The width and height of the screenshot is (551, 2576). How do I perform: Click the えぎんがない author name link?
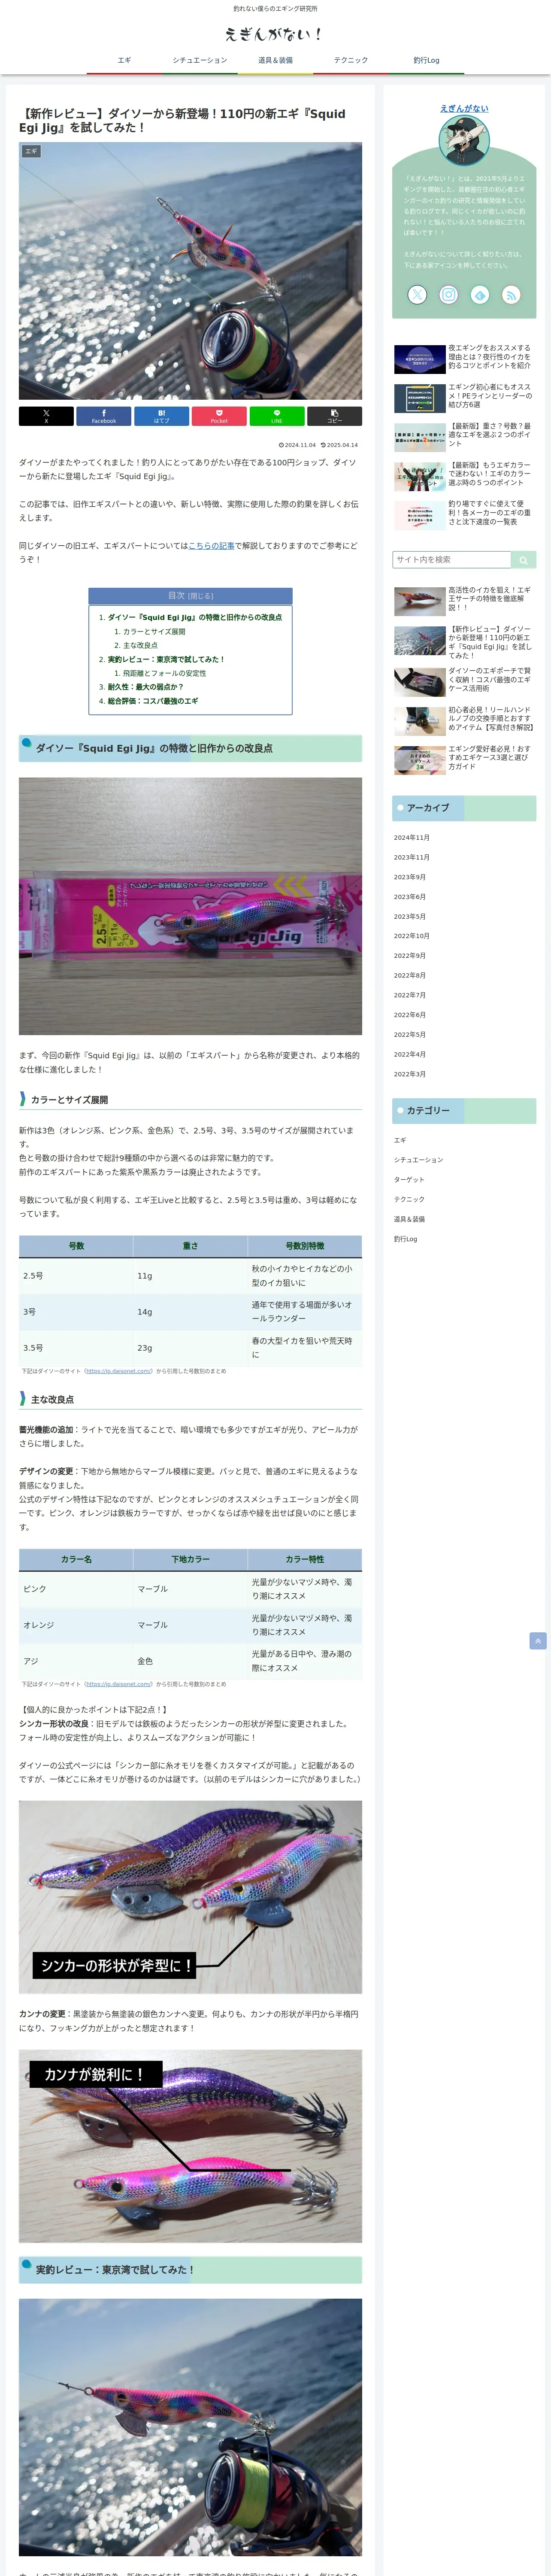click(464, 108)
